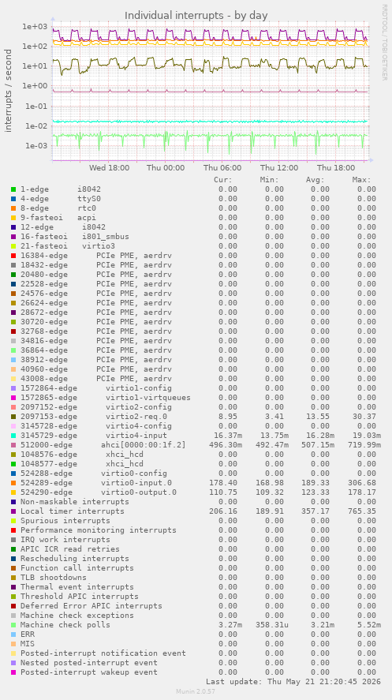Click the purple swatch for Local timer interrupts

[x=13, y=511]
